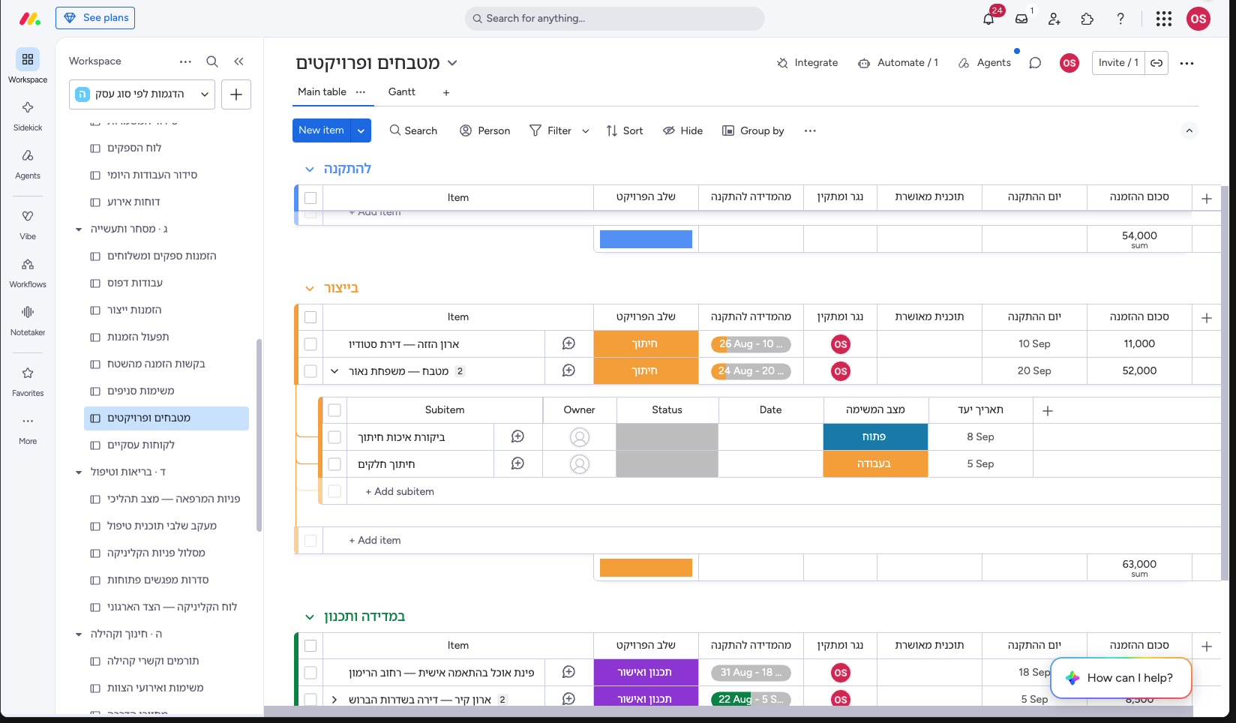Click the See plans button
1236x723 pixels.
95,18
